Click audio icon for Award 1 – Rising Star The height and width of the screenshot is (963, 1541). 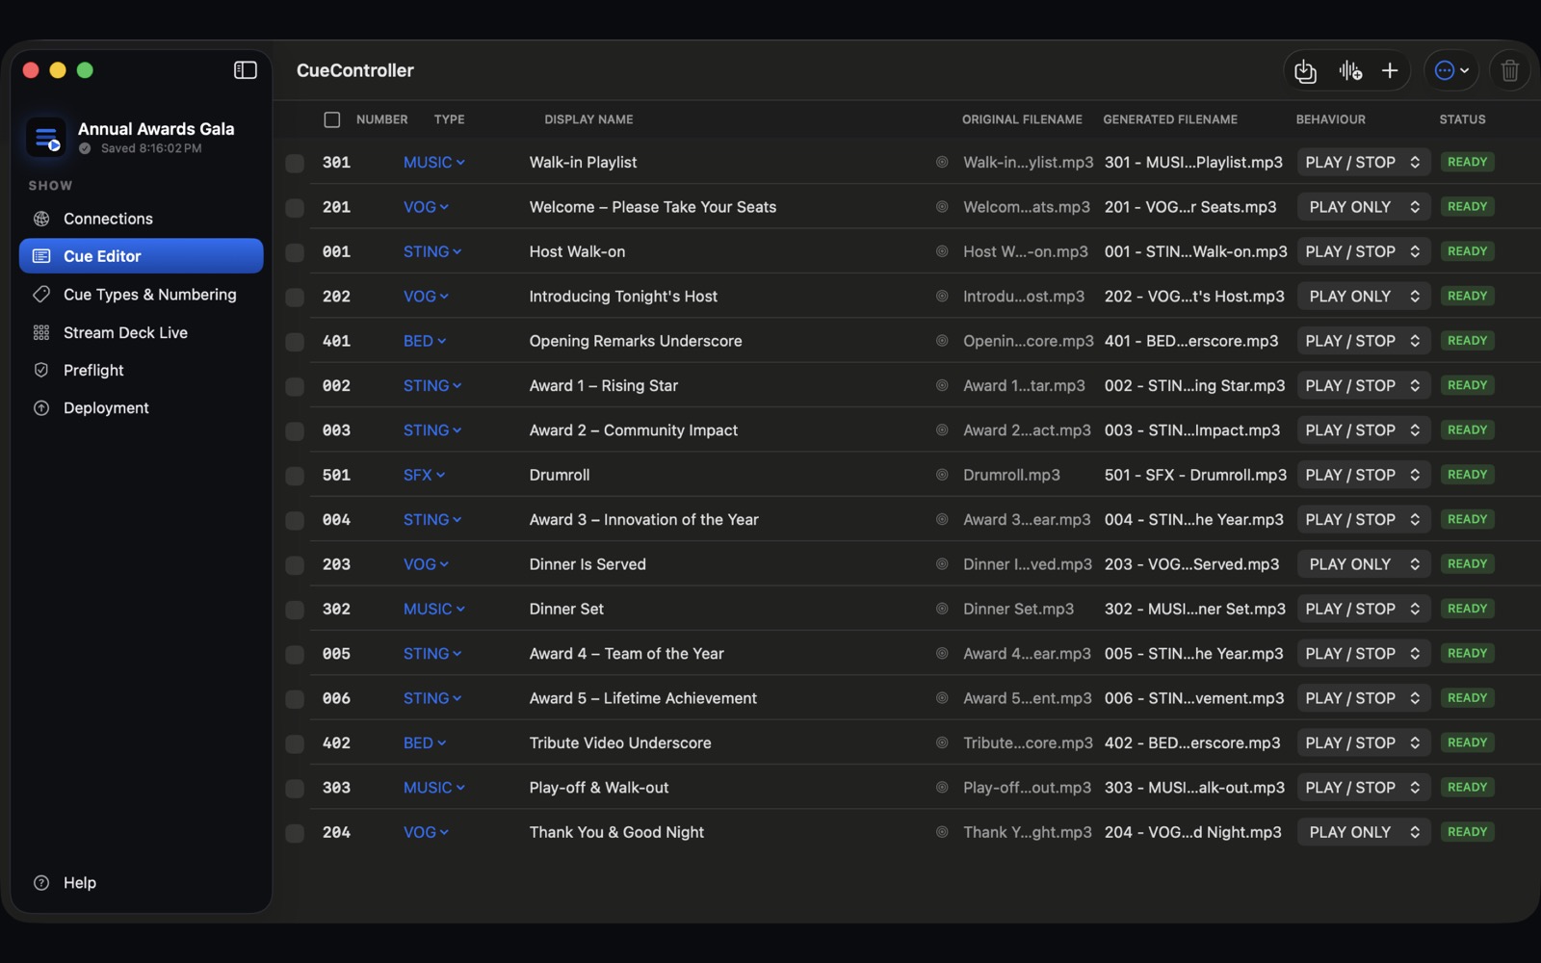click(x=942, y=385)
